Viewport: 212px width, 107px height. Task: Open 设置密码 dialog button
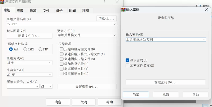coord(87,86)
